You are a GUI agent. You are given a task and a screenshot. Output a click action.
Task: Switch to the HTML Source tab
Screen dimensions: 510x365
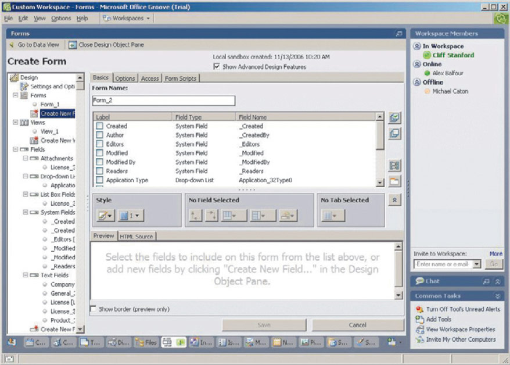[136, 236]
